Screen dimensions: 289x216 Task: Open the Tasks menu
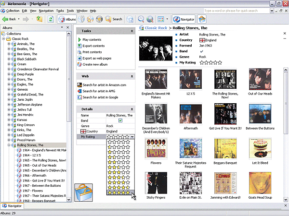(60, 11)
